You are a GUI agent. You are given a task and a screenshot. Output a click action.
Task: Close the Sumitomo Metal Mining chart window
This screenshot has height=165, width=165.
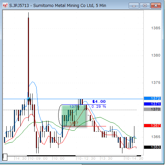pos(156,6)
